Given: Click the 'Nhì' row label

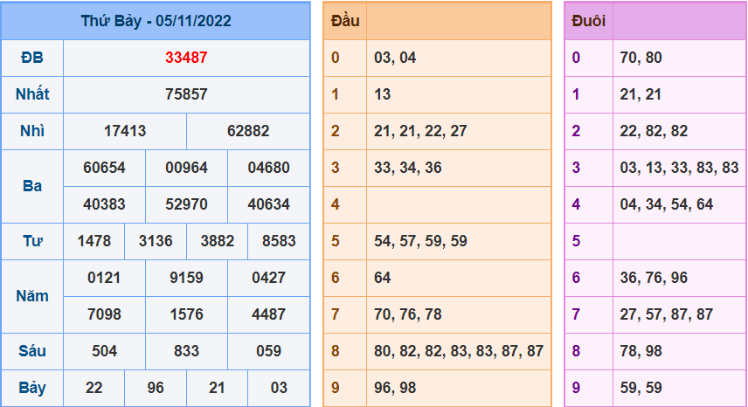Looking at the screenshot, I should pos(32,131).
